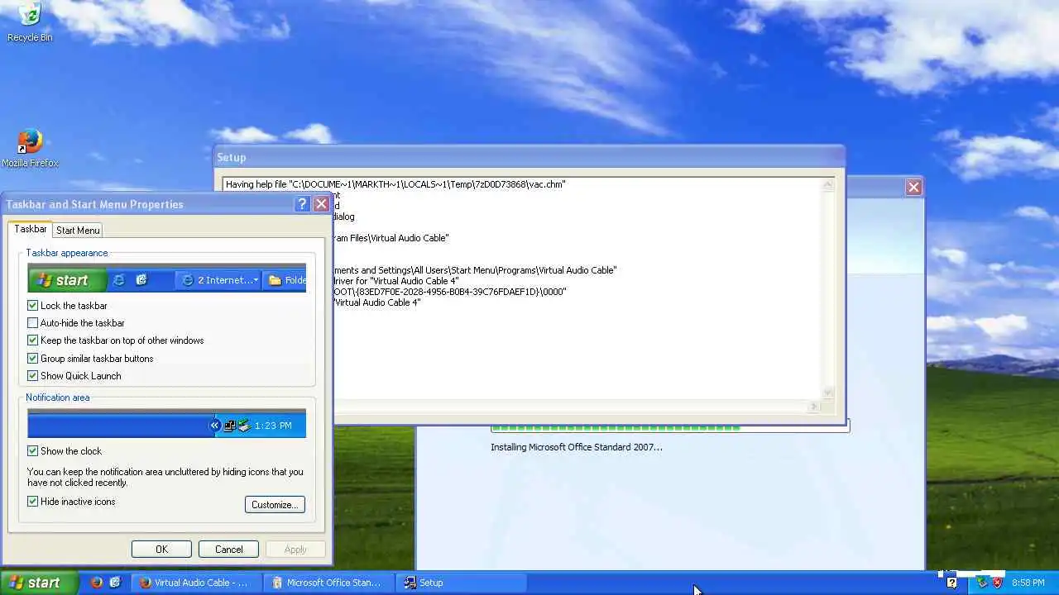Switch to the Start Menu tab
The height and width of the screenshot is (595, 1059).
[78, 231]
